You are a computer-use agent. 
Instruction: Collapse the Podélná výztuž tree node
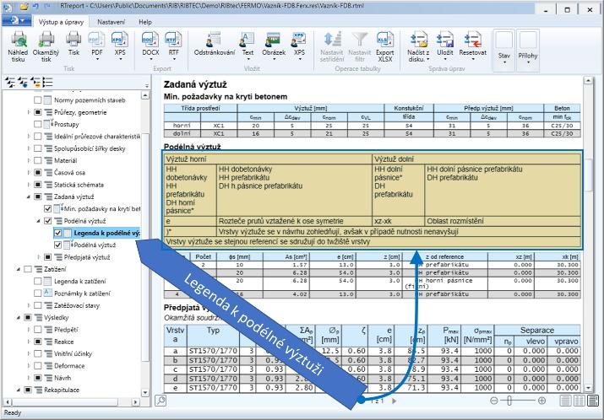coord(39,221)
